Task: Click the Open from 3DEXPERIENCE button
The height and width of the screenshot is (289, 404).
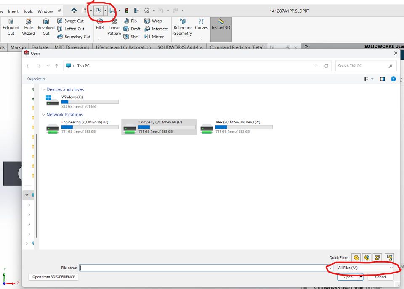Action: [54, 277]
